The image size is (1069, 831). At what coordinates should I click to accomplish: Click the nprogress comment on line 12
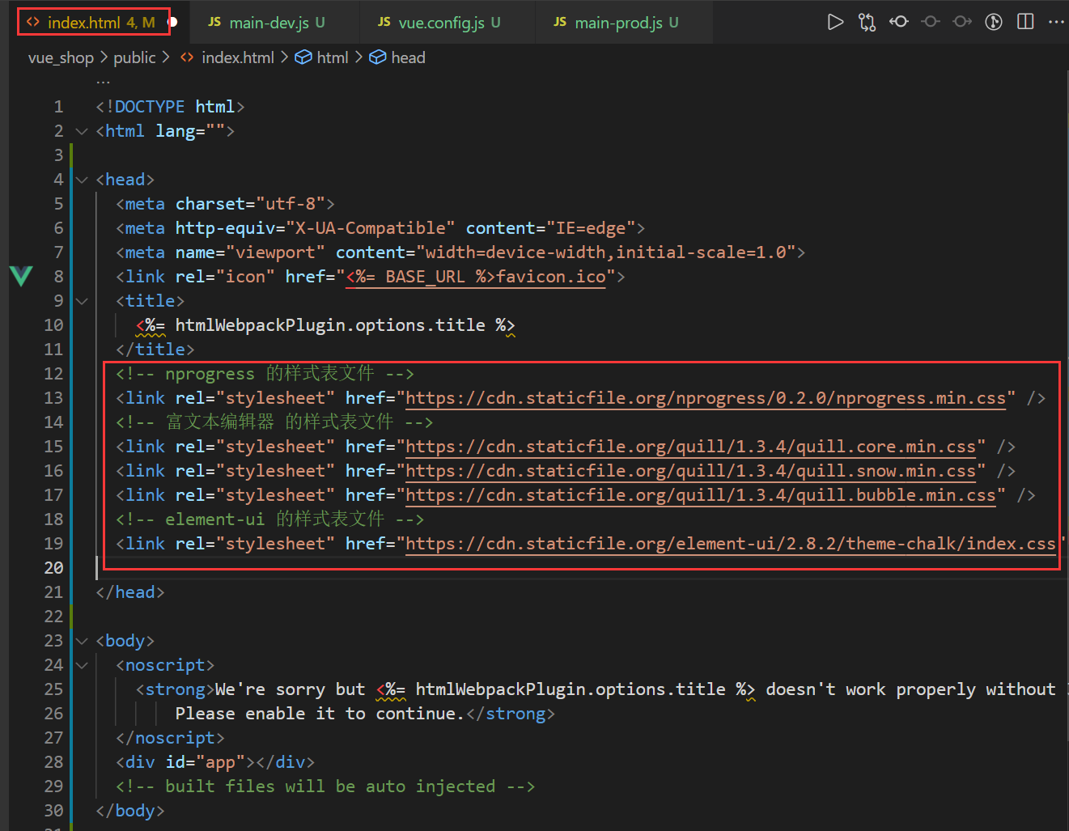[265, 374]
